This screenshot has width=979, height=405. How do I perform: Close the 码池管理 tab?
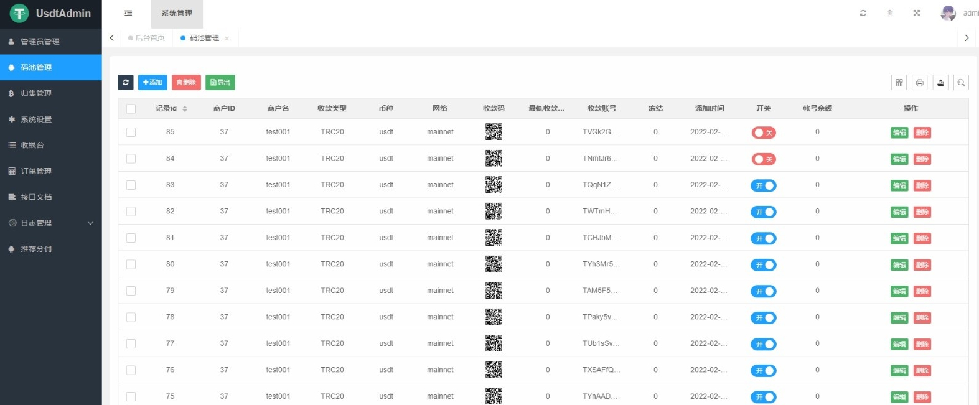(x=227, y=39)
